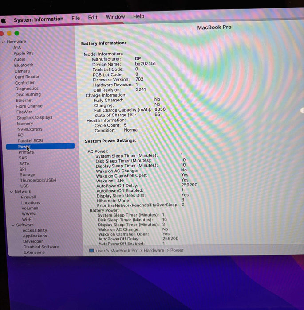Select NVMExpress in the sidebar
The width and height of the screenshot is (304, 310).
(x=30, y=129)
